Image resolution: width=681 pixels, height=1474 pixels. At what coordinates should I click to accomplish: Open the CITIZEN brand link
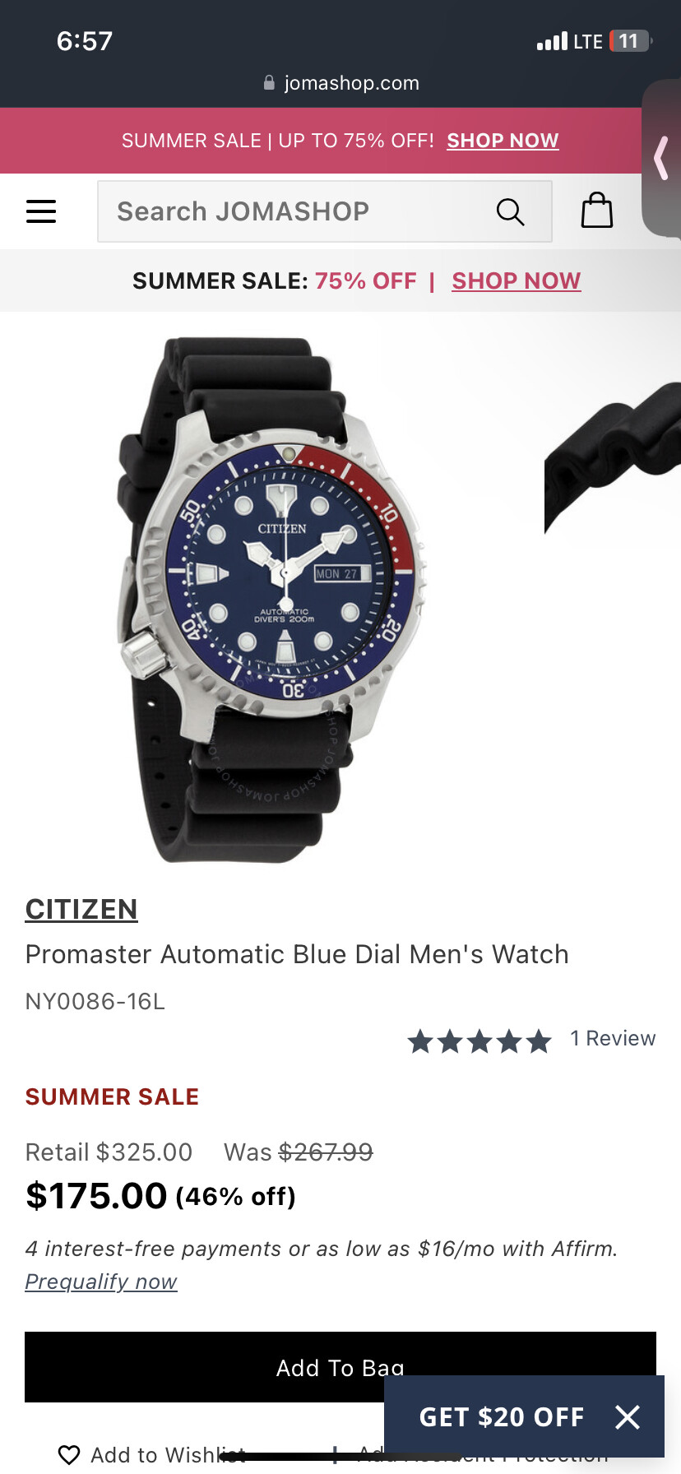point(81,909)
